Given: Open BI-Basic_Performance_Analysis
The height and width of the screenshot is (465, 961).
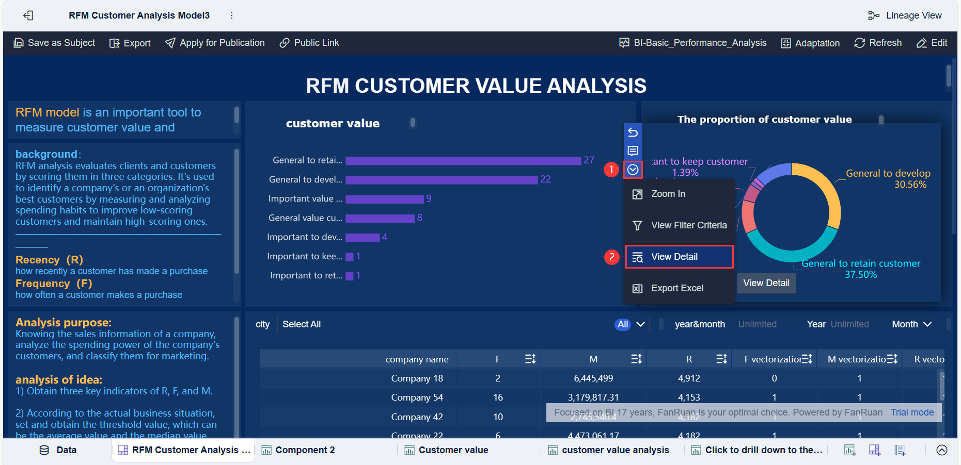Looking at the screenshot, I should point(693,43).
